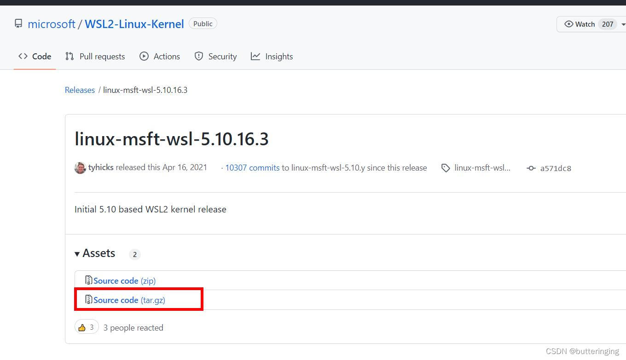Click tyhicks avatar image
Image resolution: width=626 pixels, height=360 pixels.
tap(80, 168)
